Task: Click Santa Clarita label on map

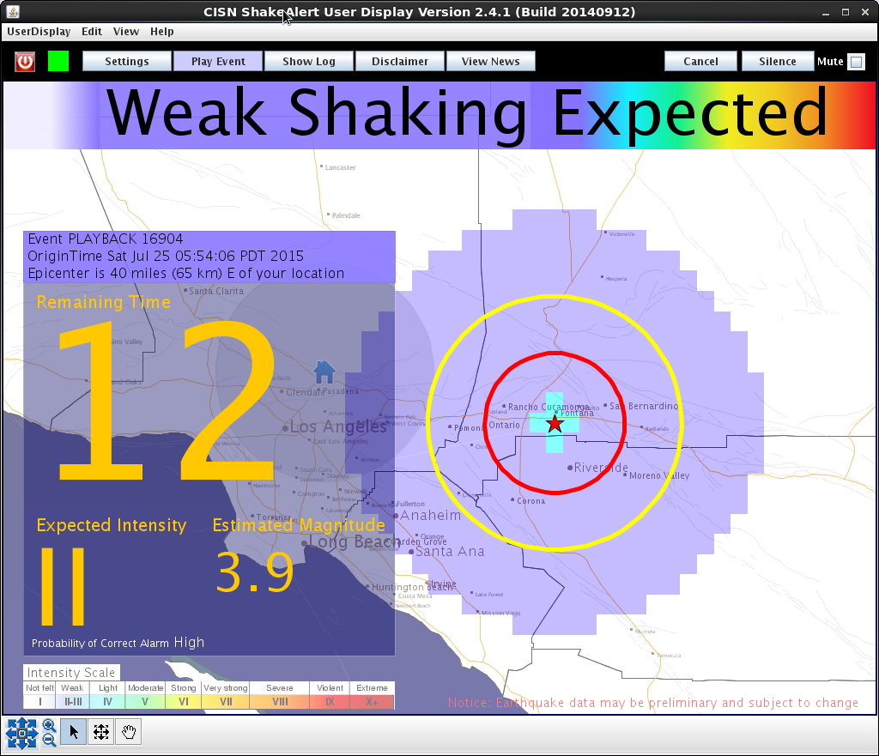Action: point(215,291)
